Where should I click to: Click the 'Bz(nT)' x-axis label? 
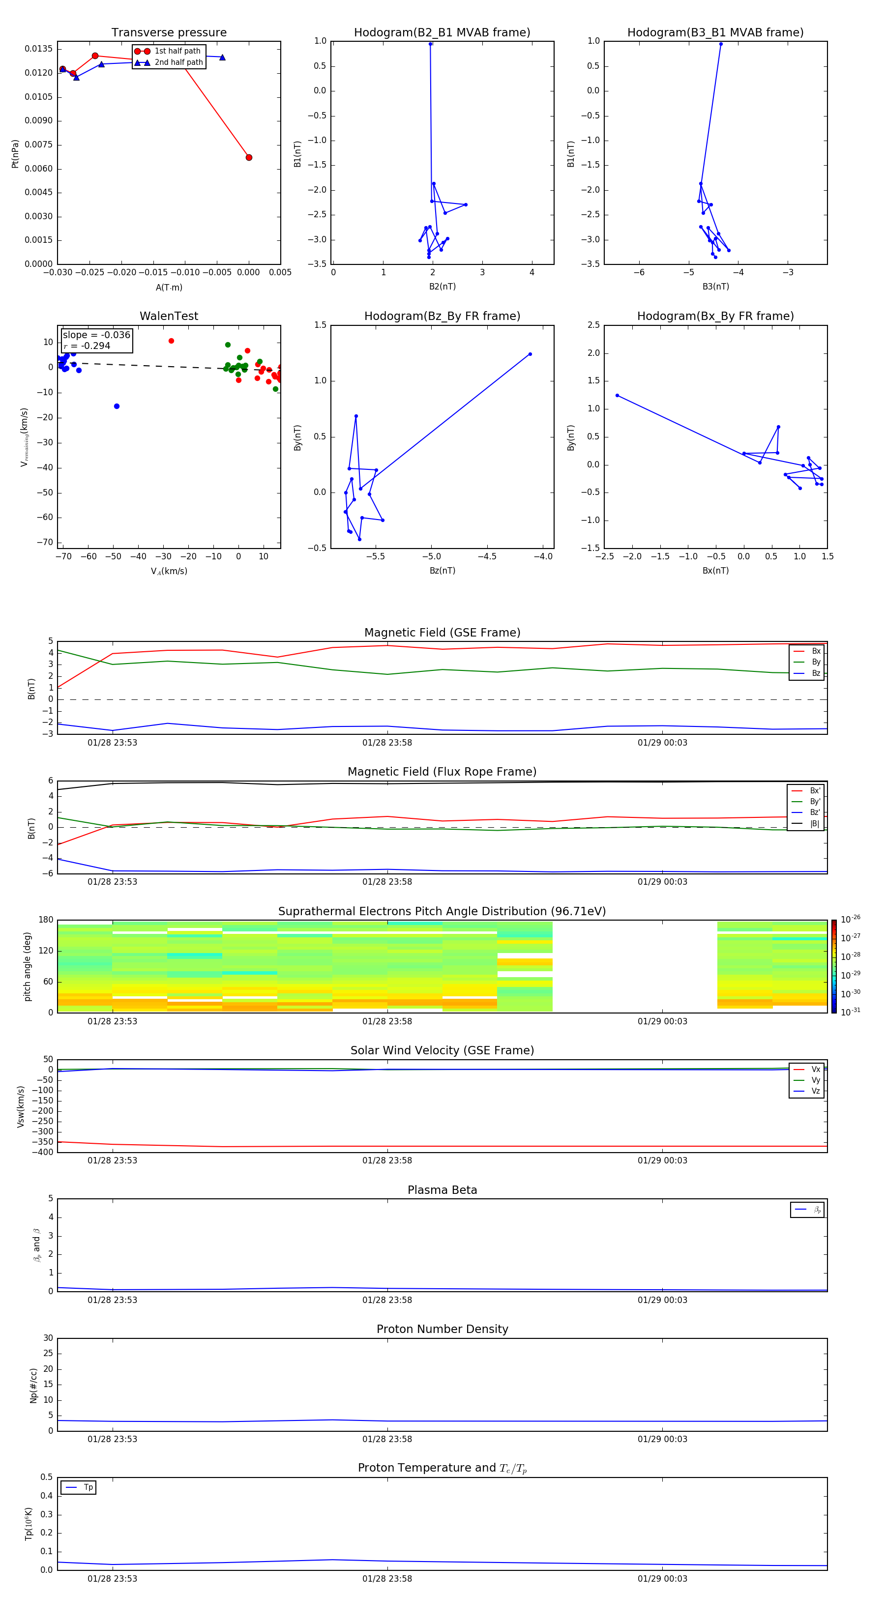pos(442,571)
